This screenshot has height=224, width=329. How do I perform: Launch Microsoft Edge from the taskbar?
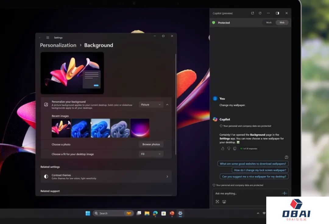(155, 213)
